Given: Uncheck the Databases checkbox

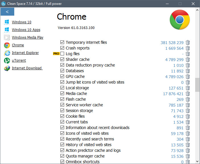Looking at the screenshot, I should tap(62, 70).
